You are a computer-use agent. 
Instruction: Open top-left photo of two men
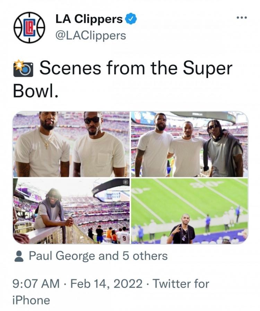point(71,144)
